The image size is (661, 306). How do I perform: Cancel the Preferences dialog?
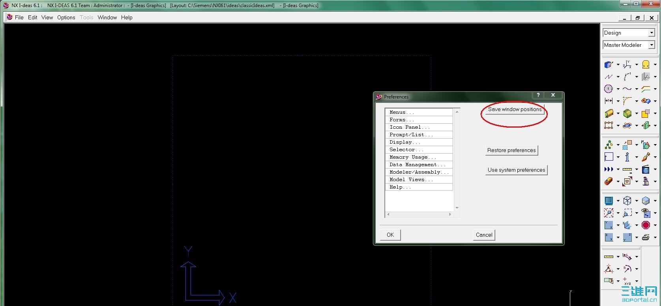coord(484,235)
